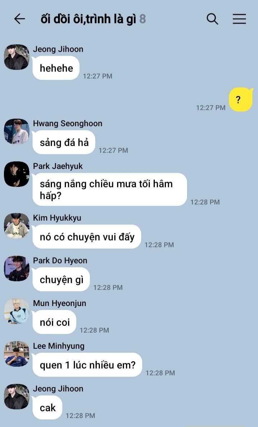Open Hwang Seonghoon's profile picture
Viewport: 258px width, 427px height.
coord(16,131)
